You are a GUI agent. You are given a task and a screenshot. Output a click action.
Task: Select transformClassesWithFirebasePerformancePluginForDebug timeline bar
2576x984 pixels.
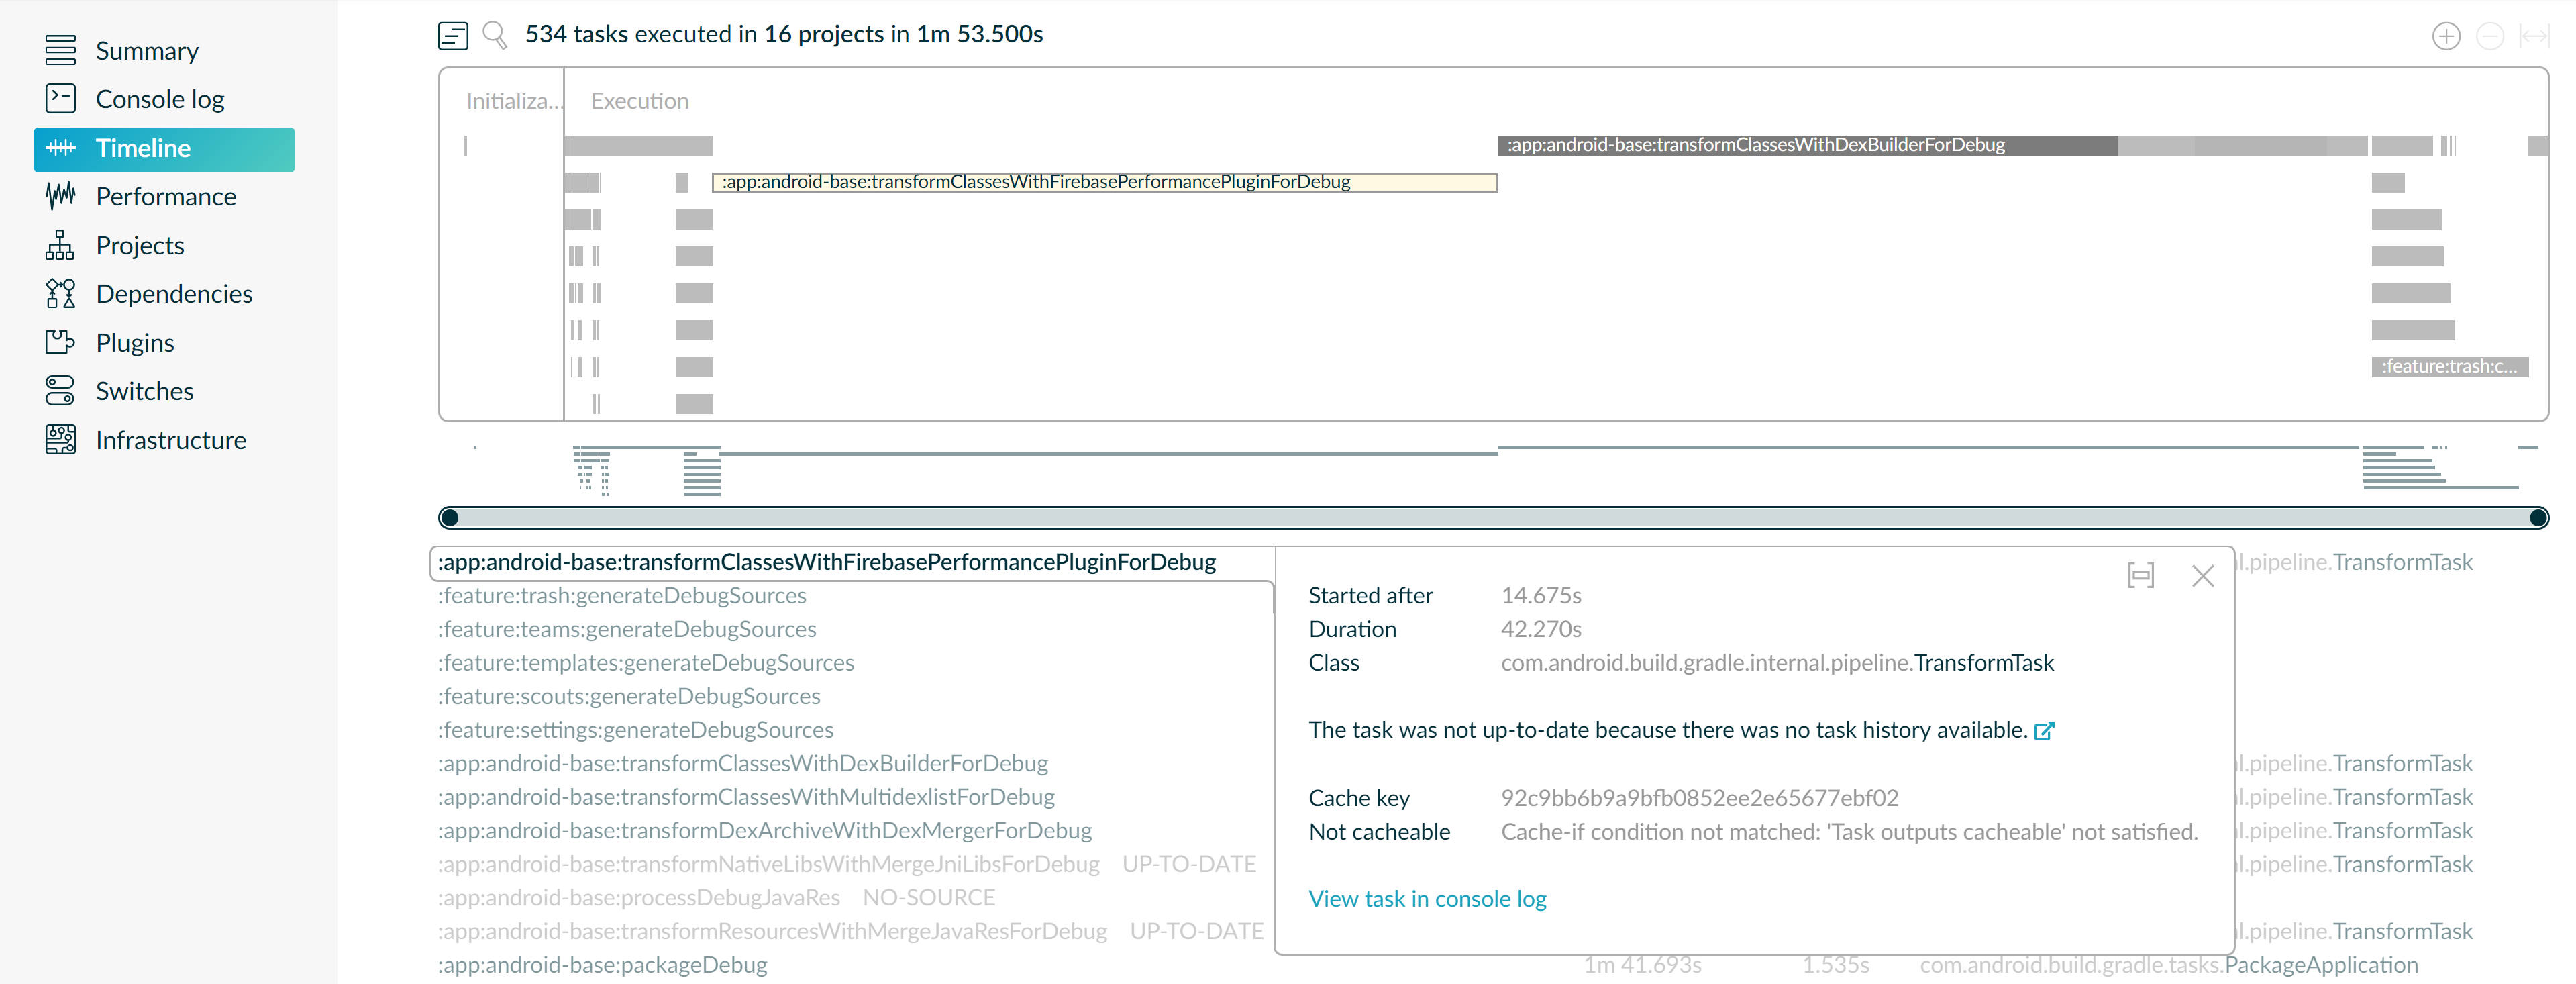[1104, 182]
